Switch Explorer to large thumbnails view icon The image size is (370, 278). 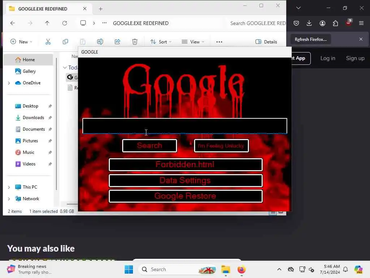(x=280, y=212)
